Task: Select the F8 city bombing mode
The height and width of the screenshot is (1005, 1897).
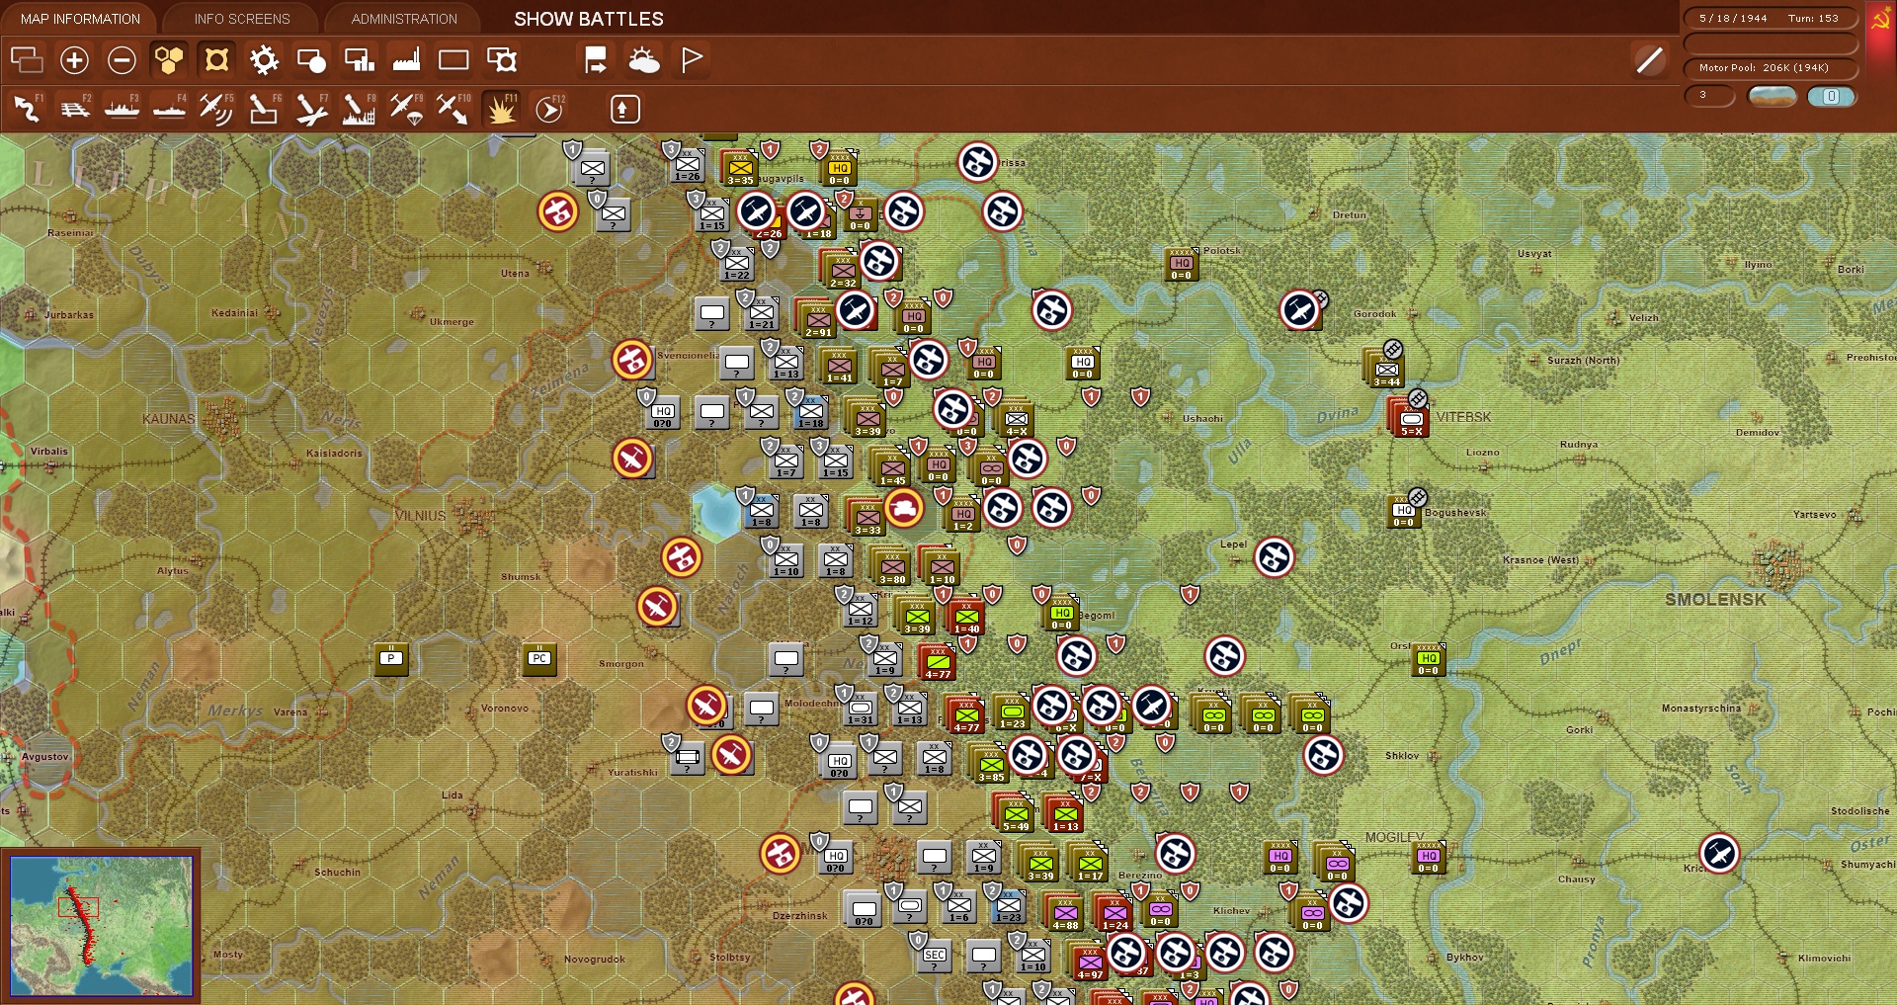Action: 359,109
